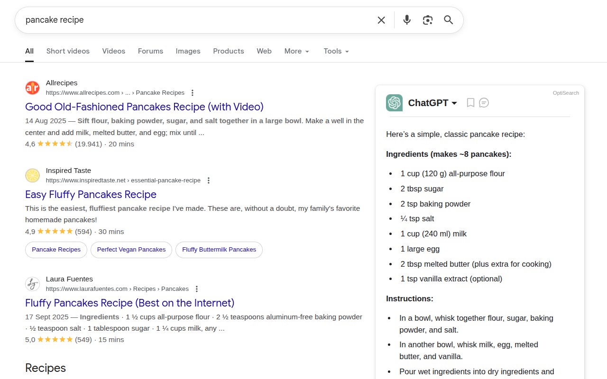Click the ChatGPT logo in the sidebar
607x379 pixels.
(x=394, y=102)
